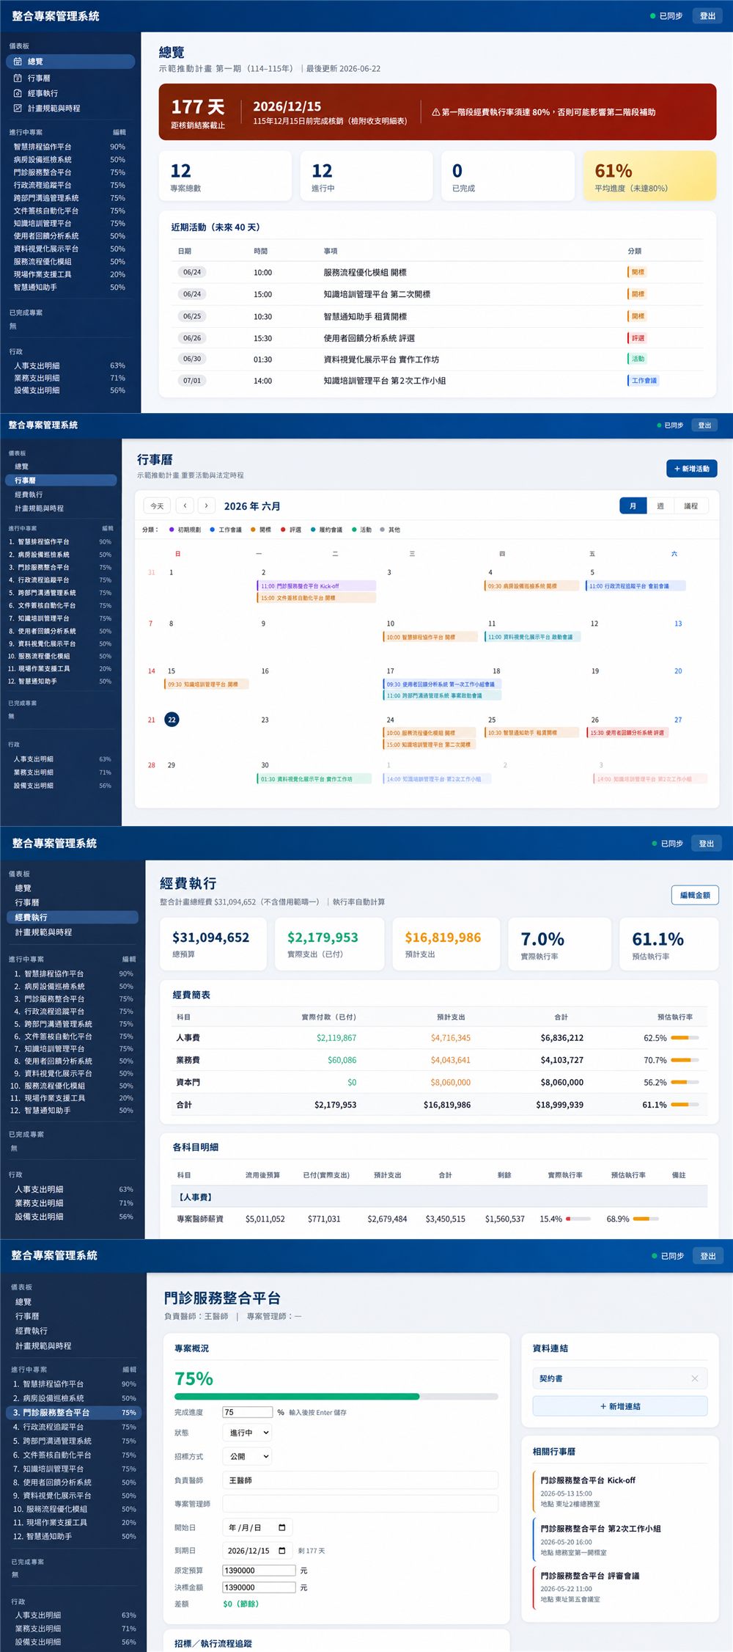The width and height of the screenshot is (733, 1652).
Task: Click the 新增連結 button
Action: tap(620, 1406)
